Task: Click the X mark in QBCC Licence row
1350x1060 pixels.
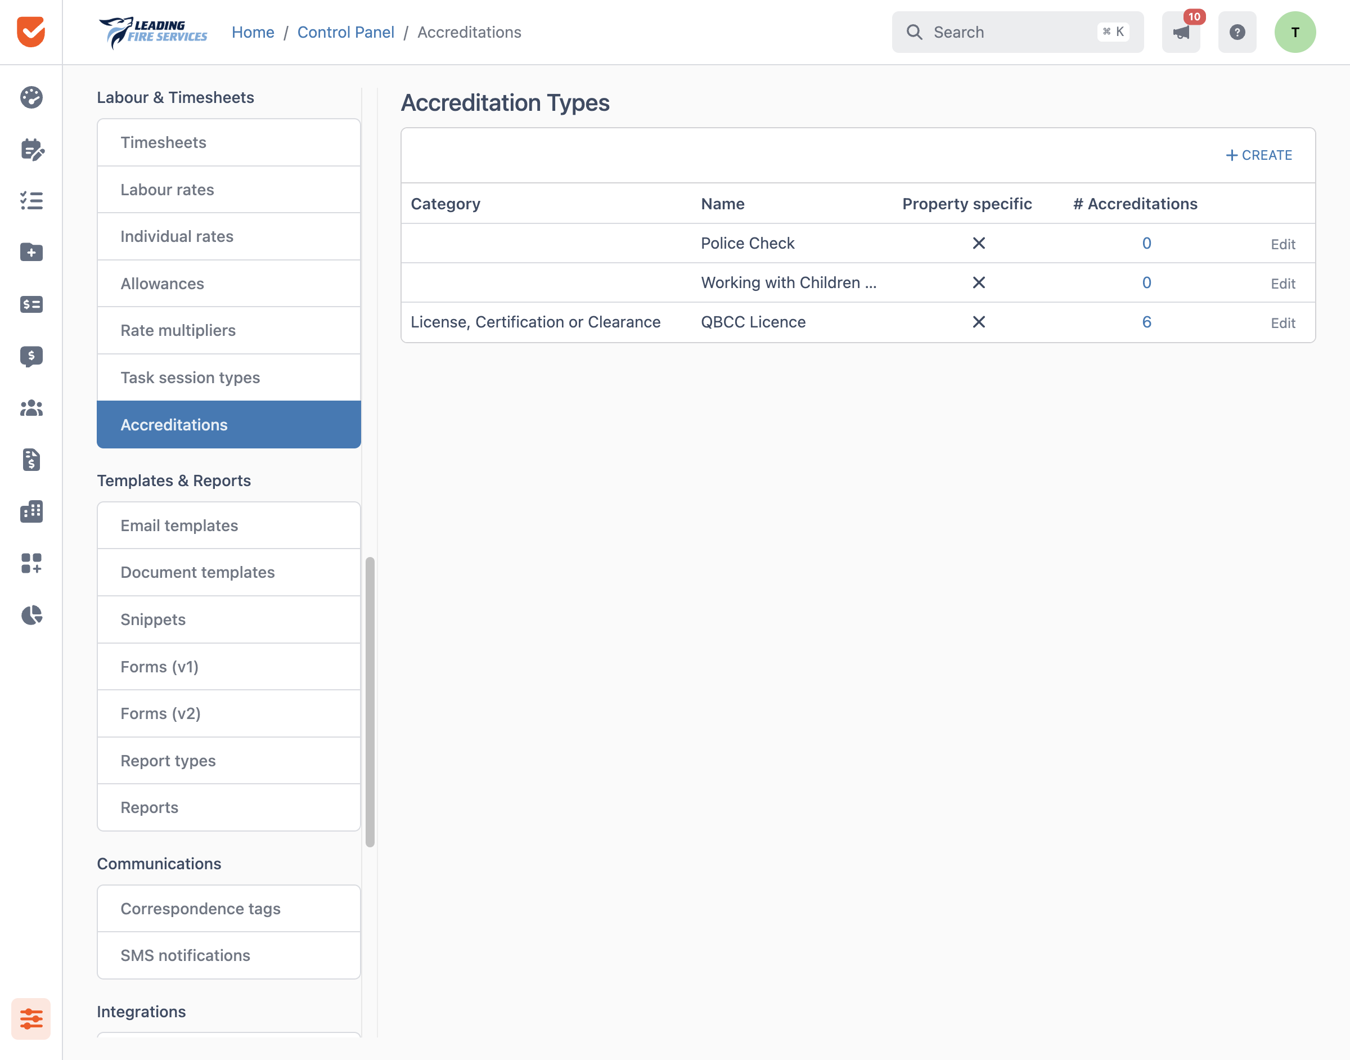Action: point(978,322)
